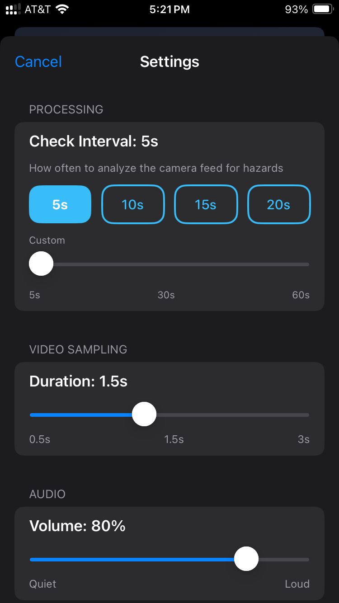Tap the 0.5s label under Duration
Screen dimensions: 339x603
pos(39,439)
